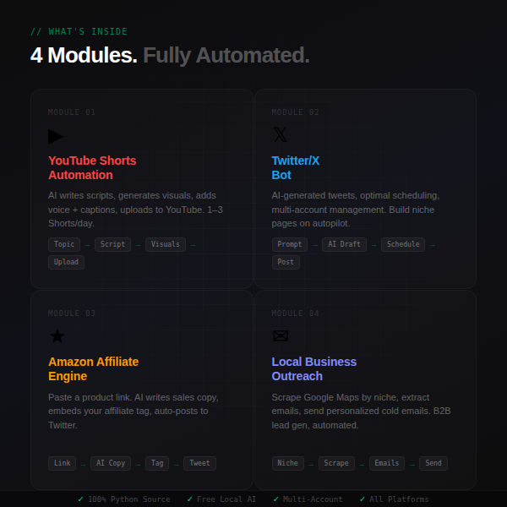Click the Tag step chip

pyautogui.click(x=157, y=463)
